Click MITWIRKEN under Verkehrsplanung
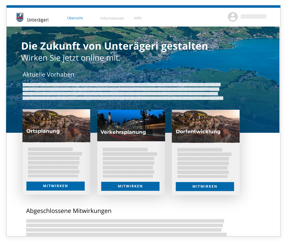Screen dimensions: 286x243 pyautogui.click(x=130, y=186)
